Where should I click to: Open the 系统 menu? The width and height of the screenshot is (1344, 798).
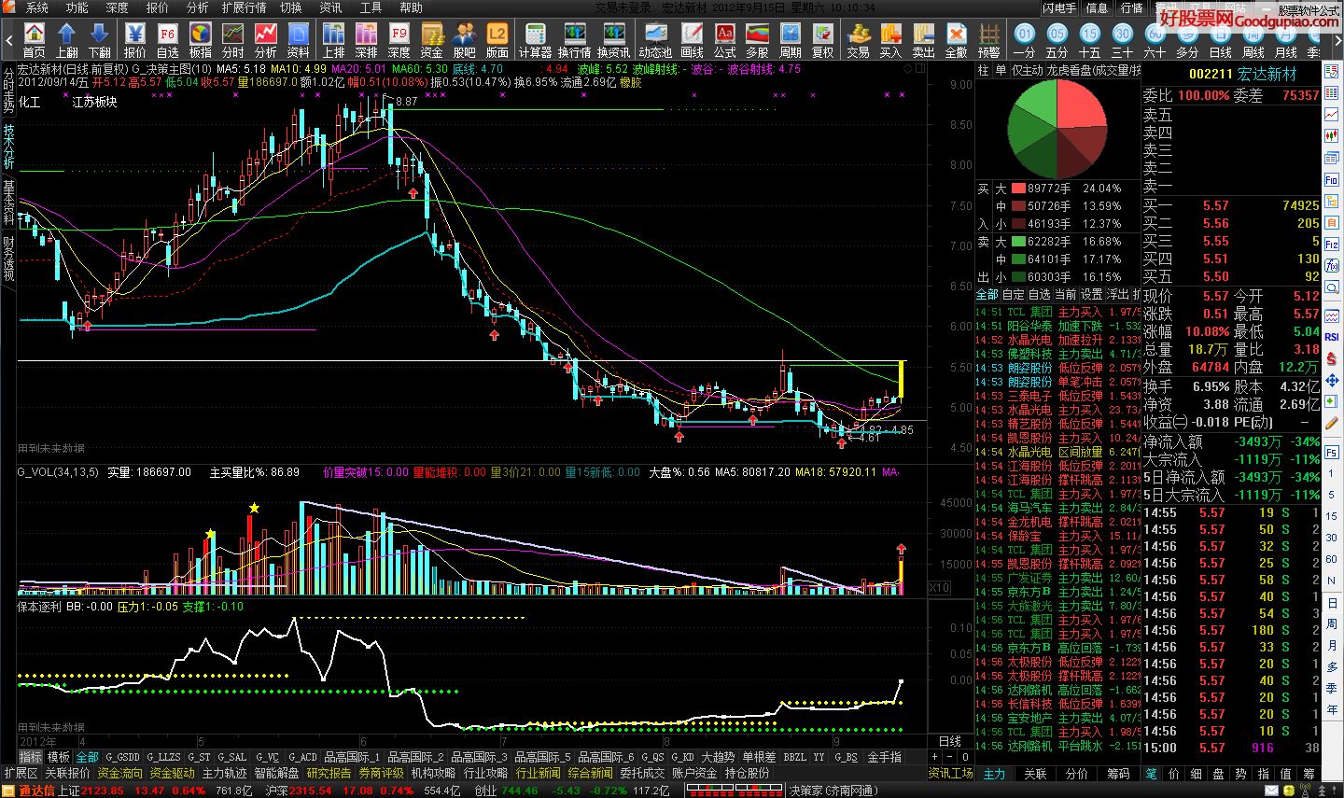pos(36,7)
